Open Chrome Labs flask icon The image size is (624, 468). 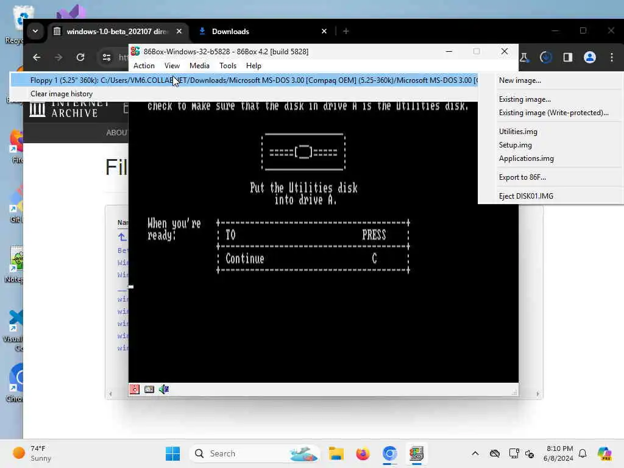(x=524, y=57)
